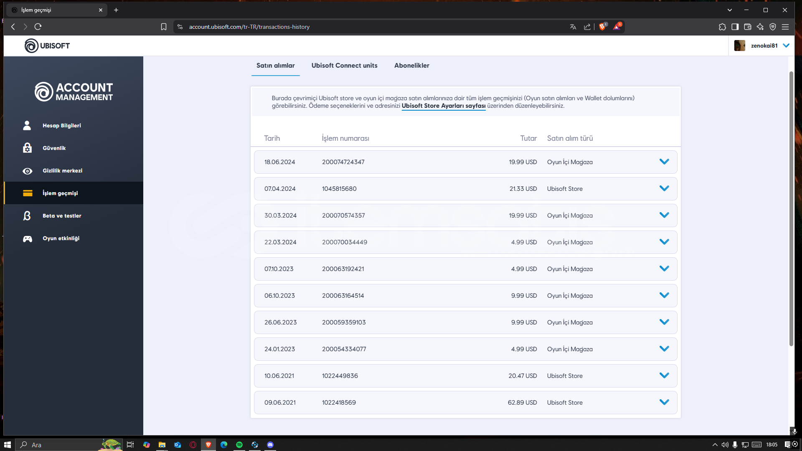The height and width of the screenshot is (451, 802).
Task: Click the date 18.06.2024
Action: pyautogui.click(x=279, y=162)
